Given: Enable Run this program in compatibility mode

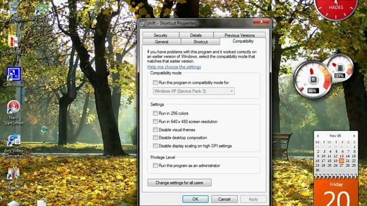Looking at the screenshot, I should point(155,82).
